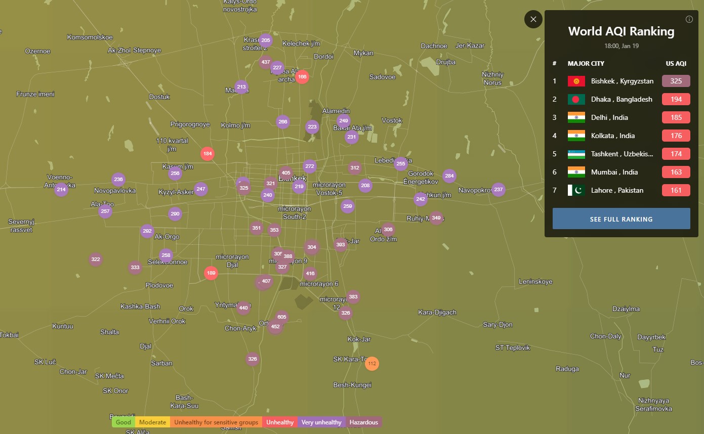
Task: Open the red 184 AQI station marker
Action: 207,154
